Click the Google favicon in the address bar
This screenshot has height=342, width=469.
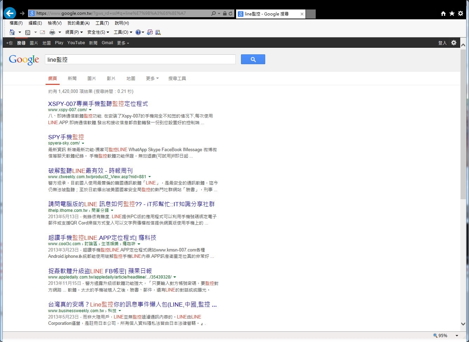[32, 14]
